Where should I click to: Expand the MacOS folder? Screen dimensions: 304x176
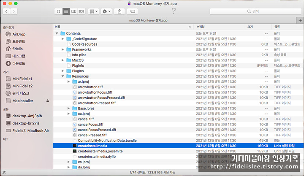62,60
